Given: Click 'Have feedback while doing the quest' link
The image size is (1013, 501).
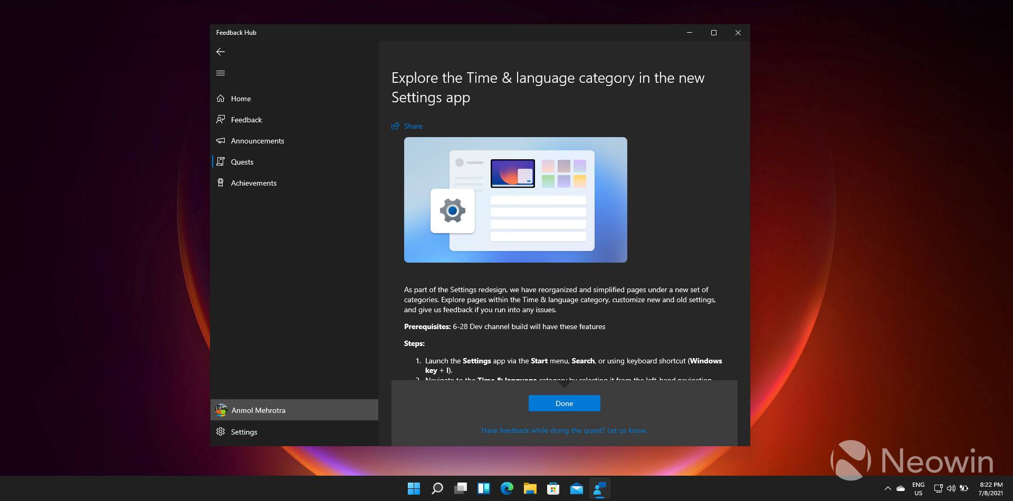Looking at the screenshot, I should [x=564, y=430].
